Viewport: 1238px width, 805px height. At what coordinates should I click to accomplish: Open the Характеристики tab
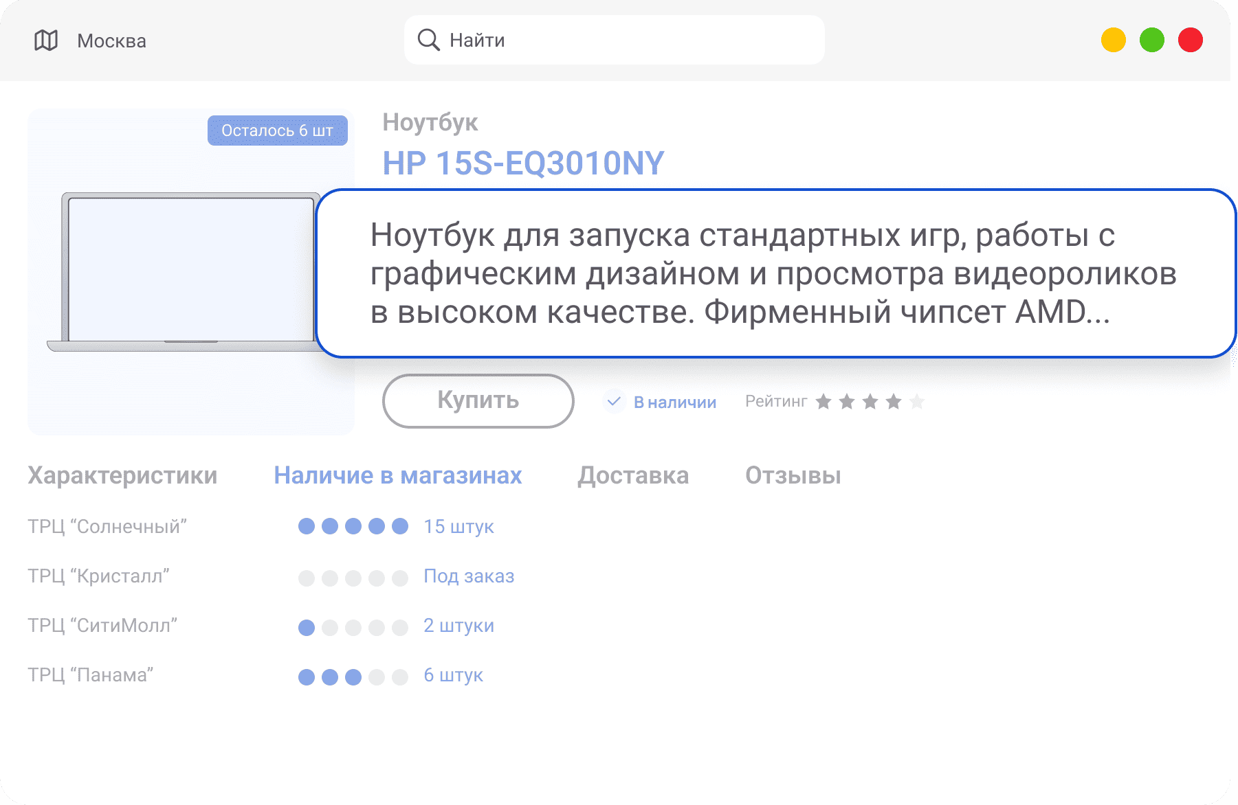click(x=122, y=475)
